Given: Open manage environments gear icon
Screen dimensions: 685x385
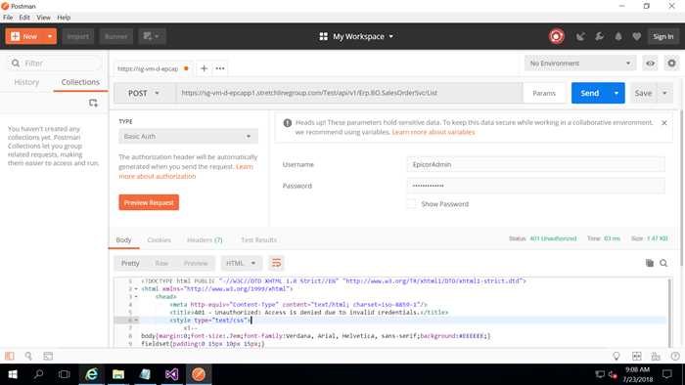Looking at the screenshot, I should (671, 64).
